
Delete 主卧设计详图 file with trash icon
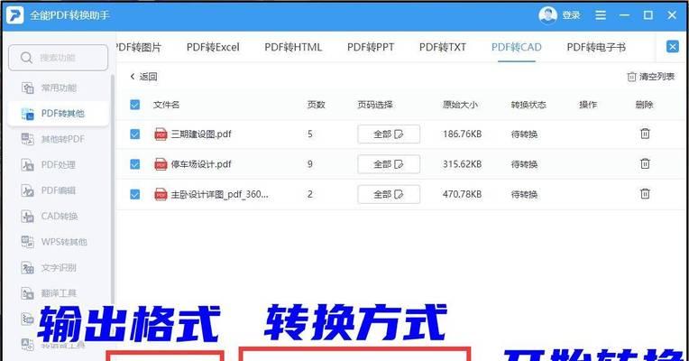click(x=645, y=193)
